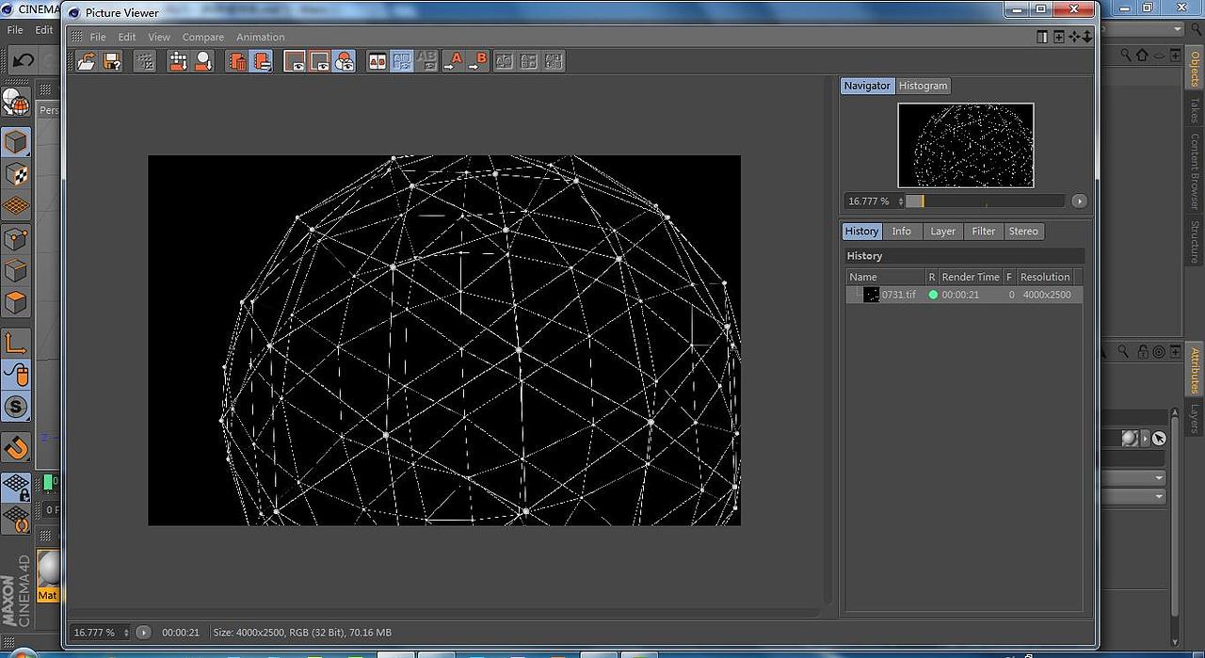1205x658 pixels.
Task: Click the navigator zoom stepper arrows
Action: 901,201
